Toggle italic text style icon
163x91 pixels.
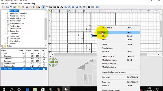77,7
